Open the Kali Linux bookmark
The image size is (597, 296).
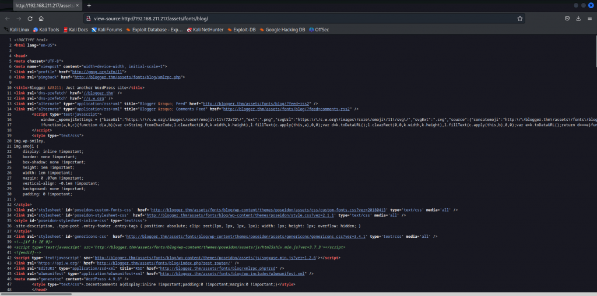[17, 30]
